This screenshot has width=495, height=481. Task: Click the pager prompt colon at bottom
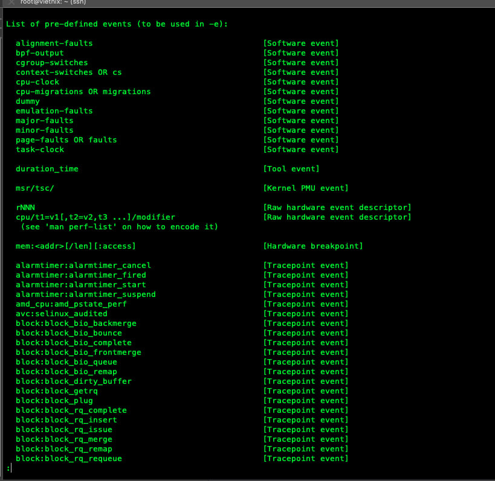click(x=8, y=469)
